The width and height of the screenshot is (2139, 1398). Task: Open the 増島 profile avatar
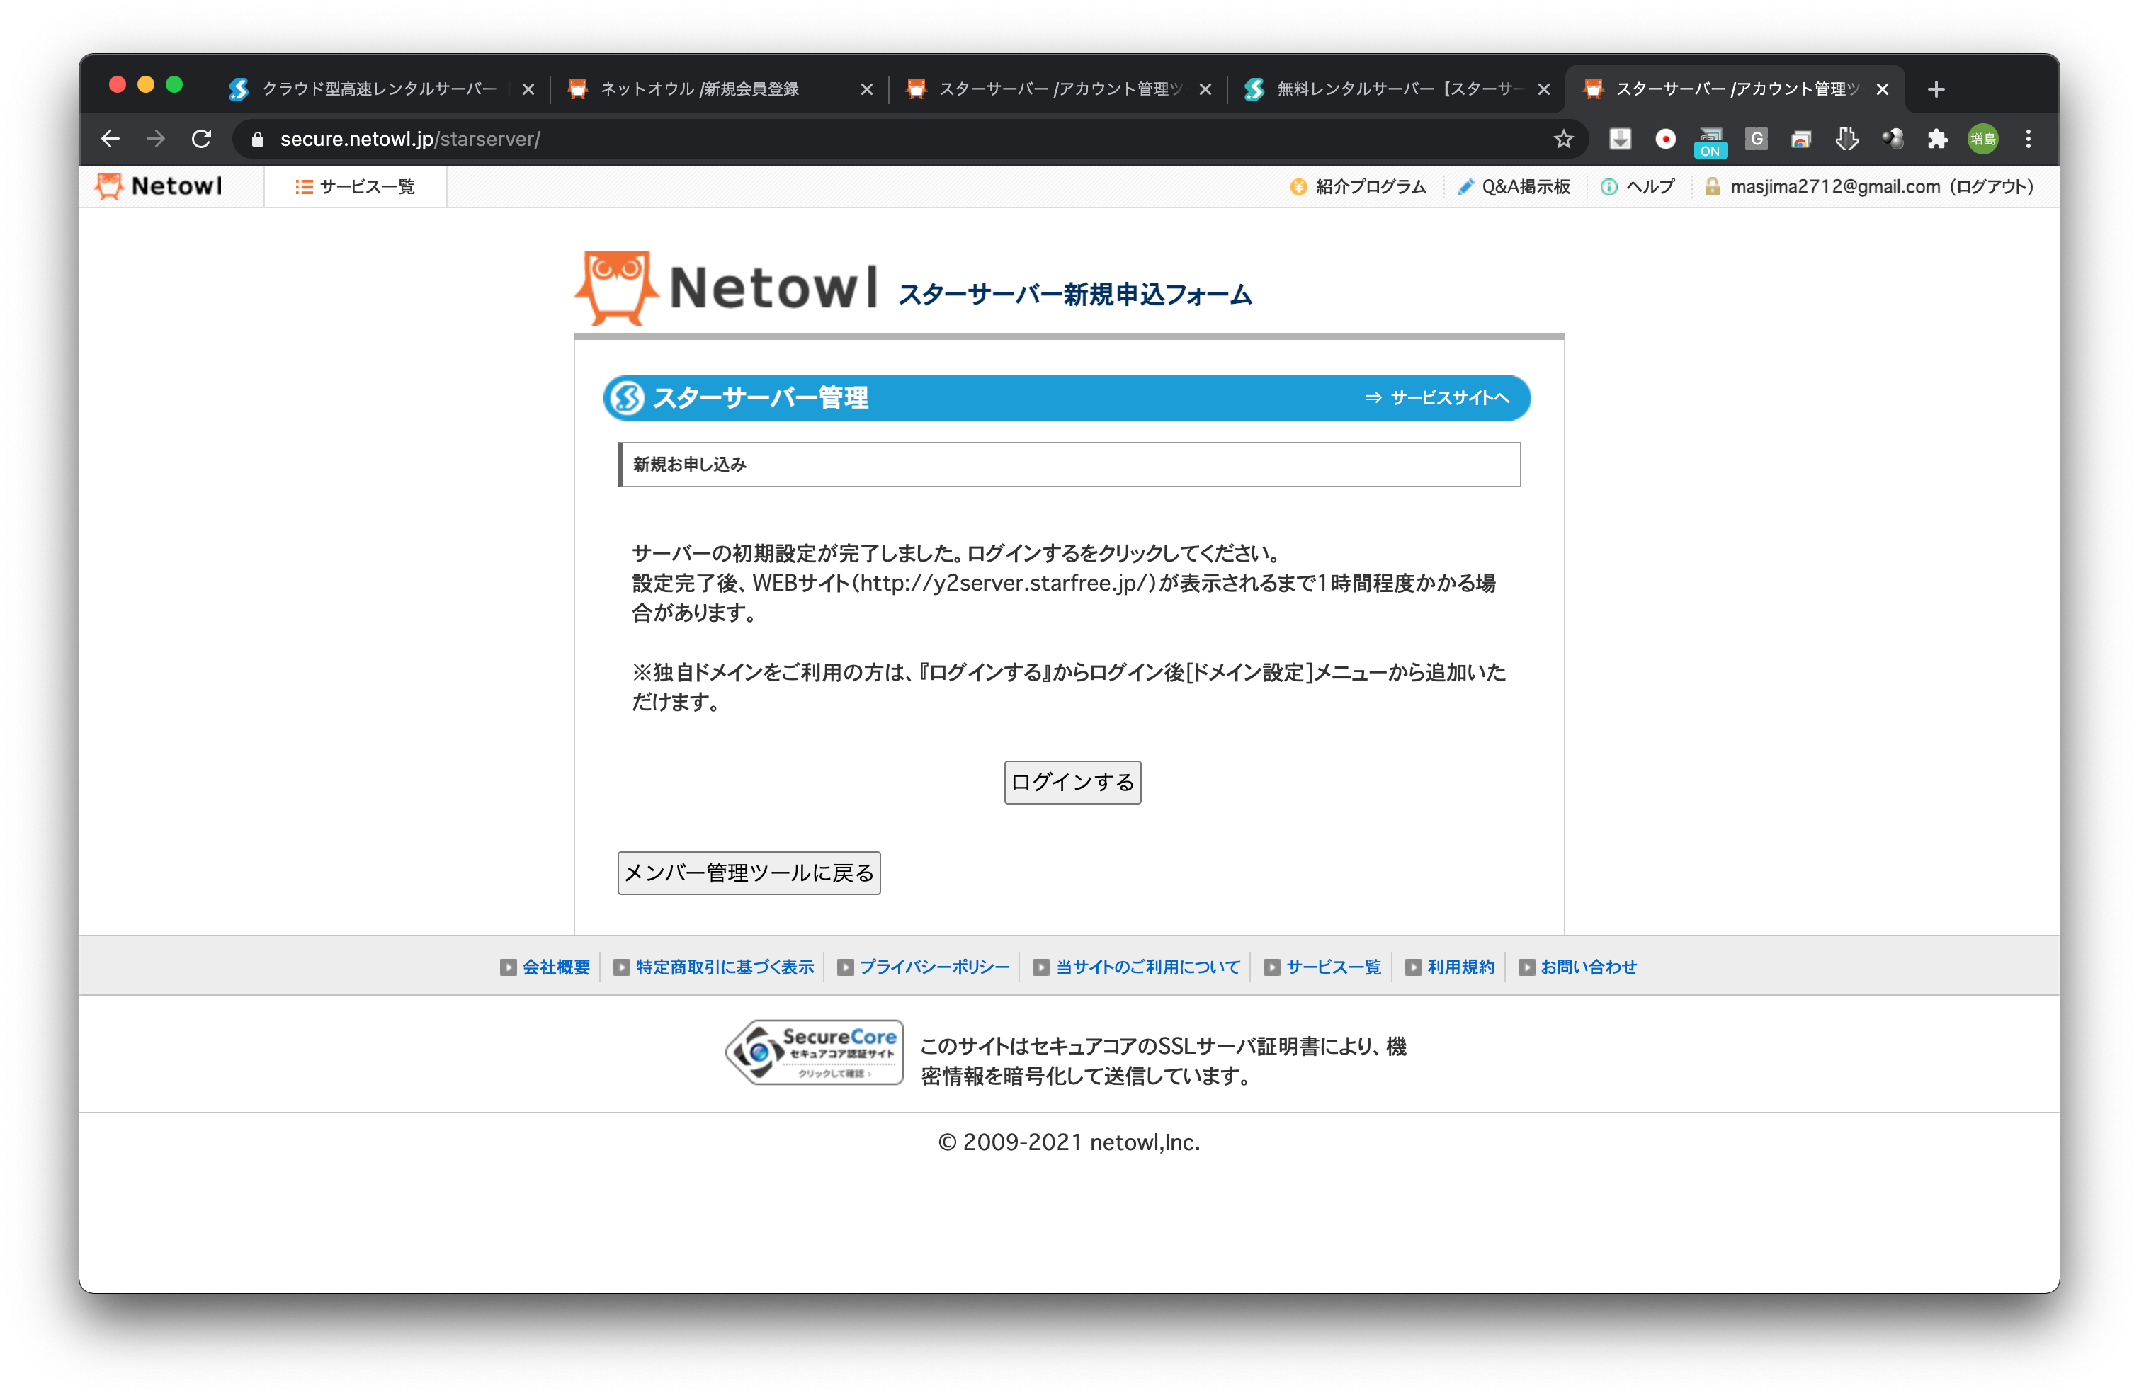1982,138
